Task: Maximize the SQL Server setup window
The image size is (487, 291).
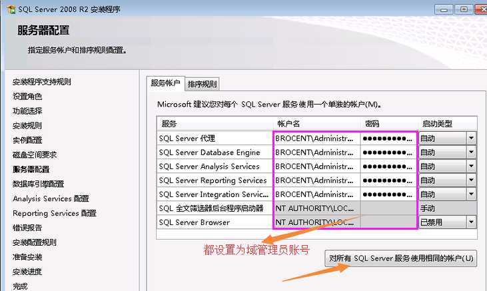Action: pos(464,9)
